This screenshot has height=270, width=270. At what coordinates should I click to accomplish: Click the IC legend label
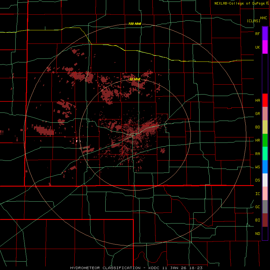[x=257, y=193]
